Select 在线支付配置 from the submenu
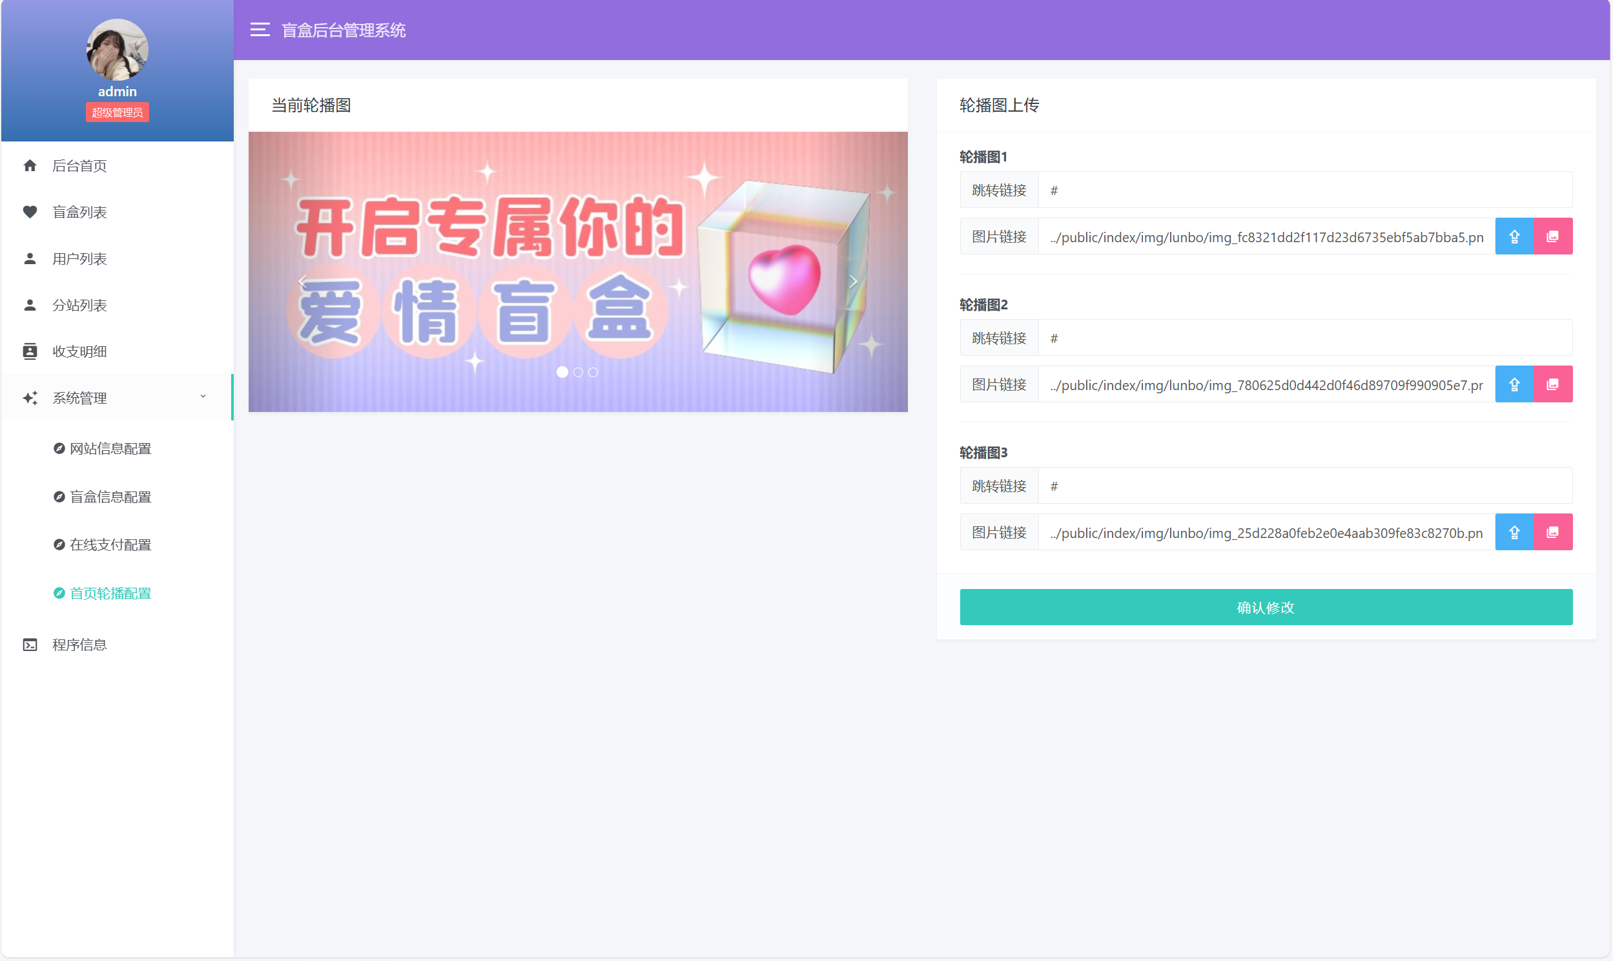The width and height of the screenshot is (1613, 961). [x=110, y=544]
